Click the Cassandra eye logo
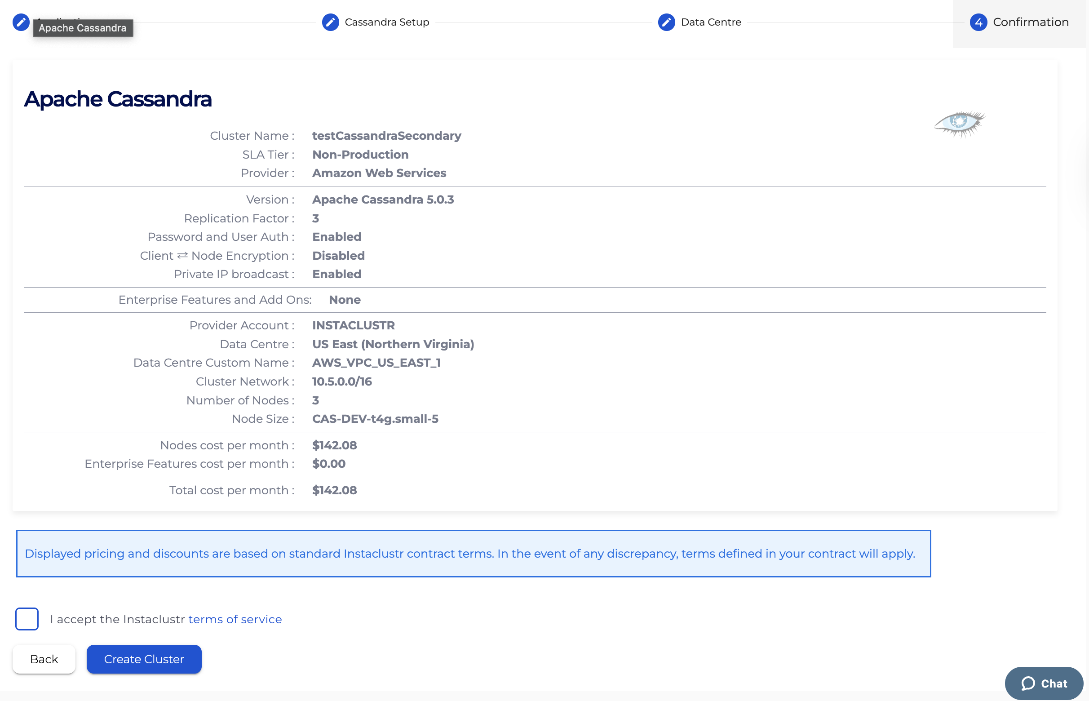This screenshot has height=701, width=1089. coord(959,124)
